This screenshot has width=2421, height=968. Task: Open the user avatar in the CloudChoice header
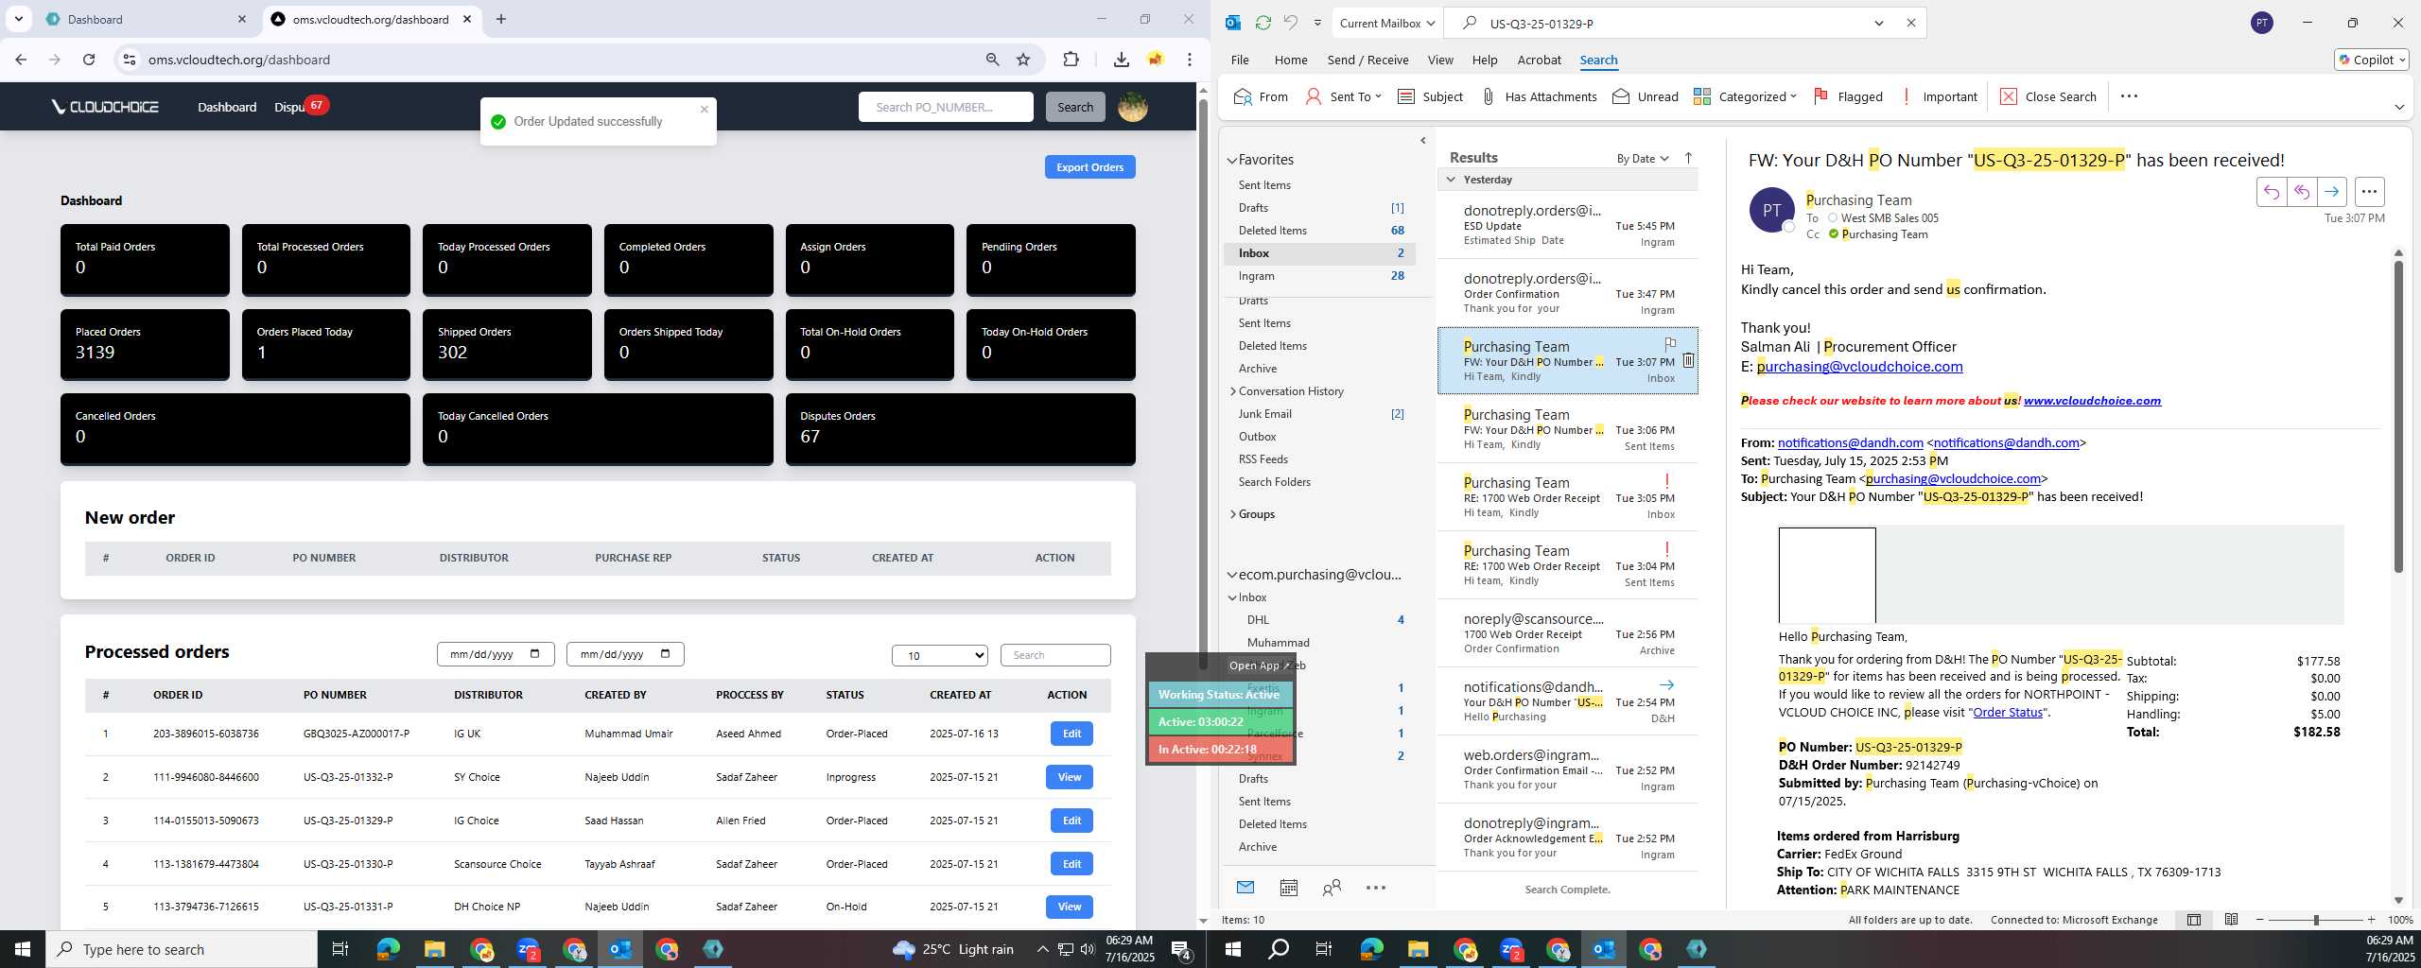[1133, 107]
